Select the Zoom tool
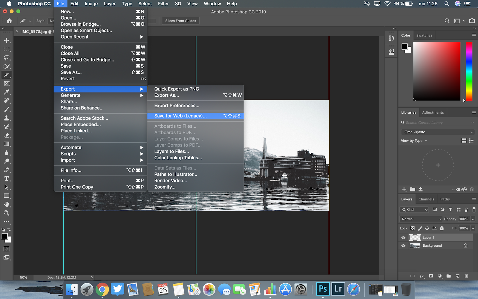 [x=7, y=213]
